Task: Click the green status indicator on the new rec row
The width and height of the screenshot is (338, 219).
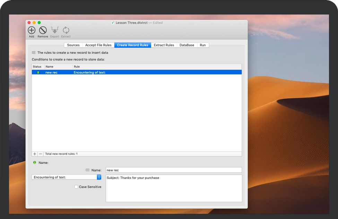Action: click(x=38, y=72)
